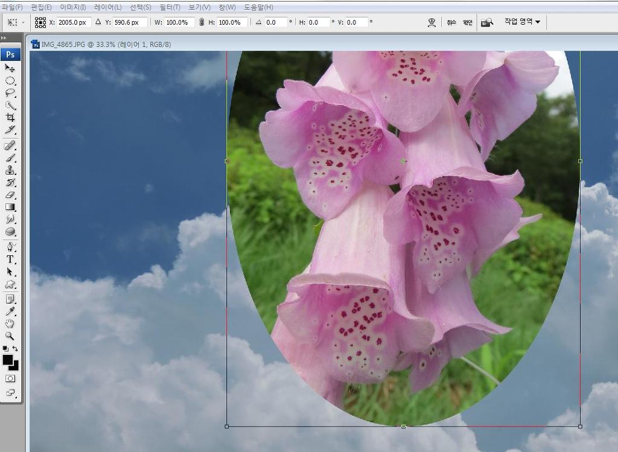This screenshot has height=452, width=618.
Task: Open the 작업 영역 workspace dropdown
Action: [522, 22]
